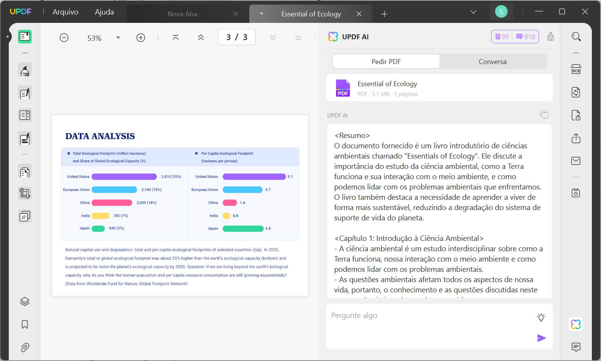
Task: Save the file with the save icon
Action: (576, 193)
